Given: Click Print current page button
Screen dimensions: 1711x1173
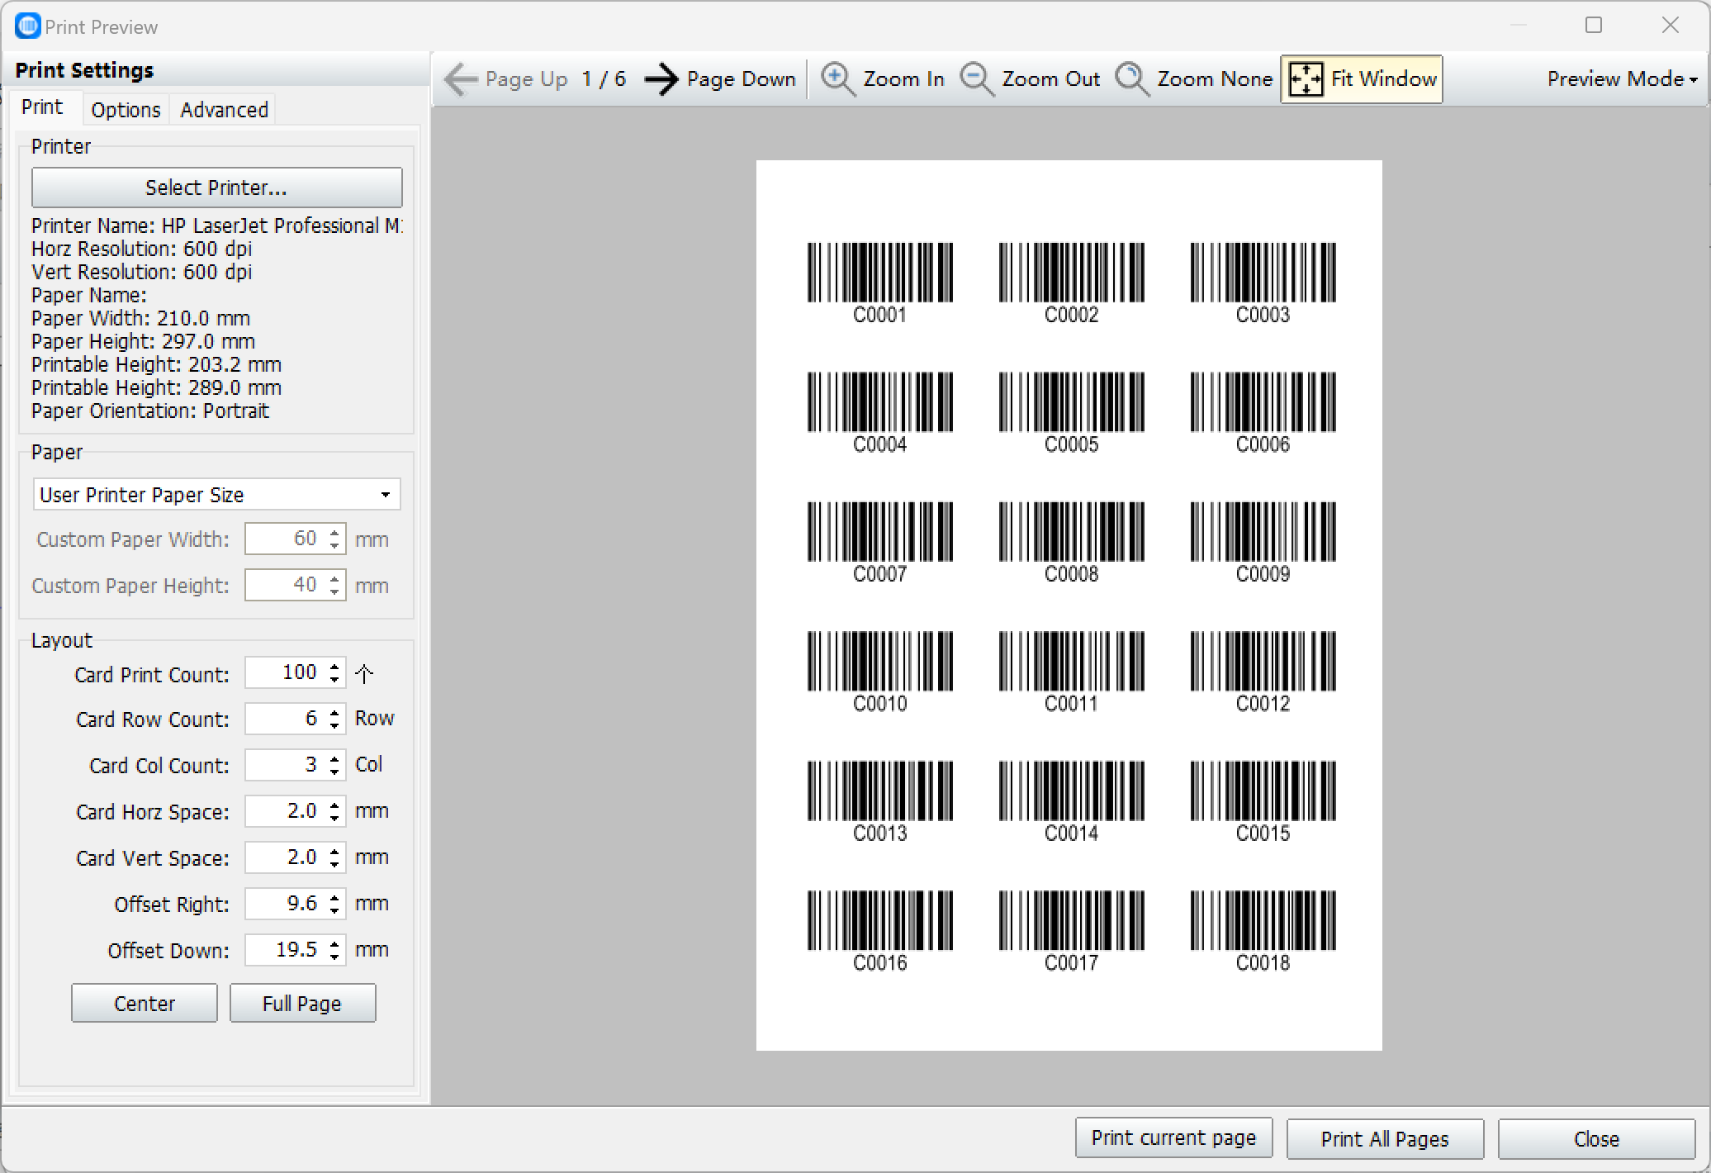Looking at the screenshot, I should [1173, 1139].
